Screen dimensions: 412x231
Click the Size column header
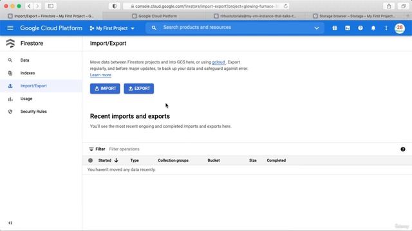[x=253, y=160]
